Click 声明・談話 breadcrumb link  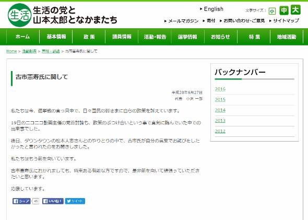51,51
